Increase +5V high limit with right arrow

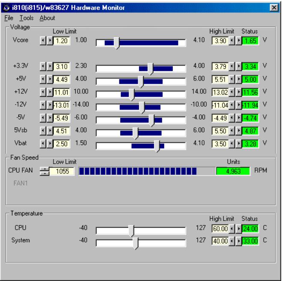pos(238,79)
